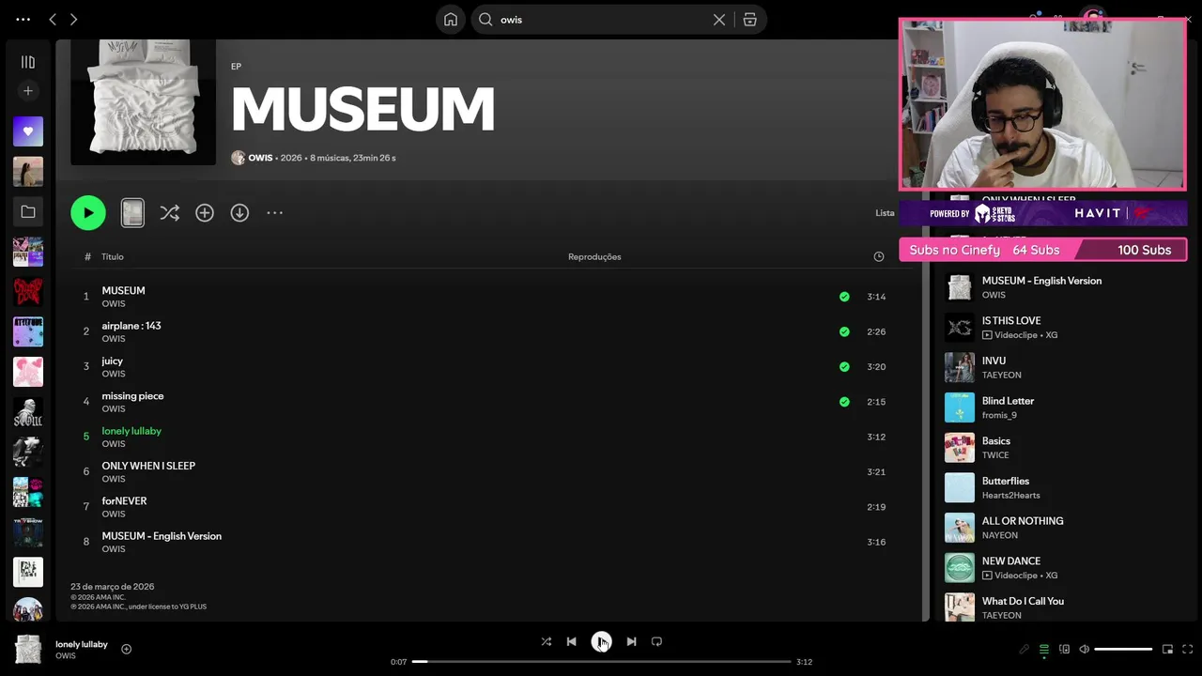Pause playback with center button
Viewport: 1202px width, 676px height.
(601, 641)
